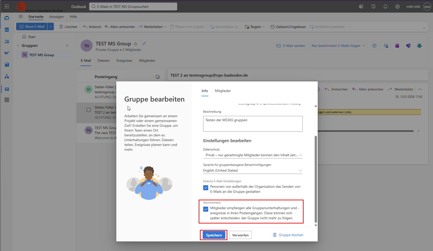Open the OneNote notebook for TEST MS Group
The height and width of the screenshot is (251, 433).
click(x=397, y=46)
